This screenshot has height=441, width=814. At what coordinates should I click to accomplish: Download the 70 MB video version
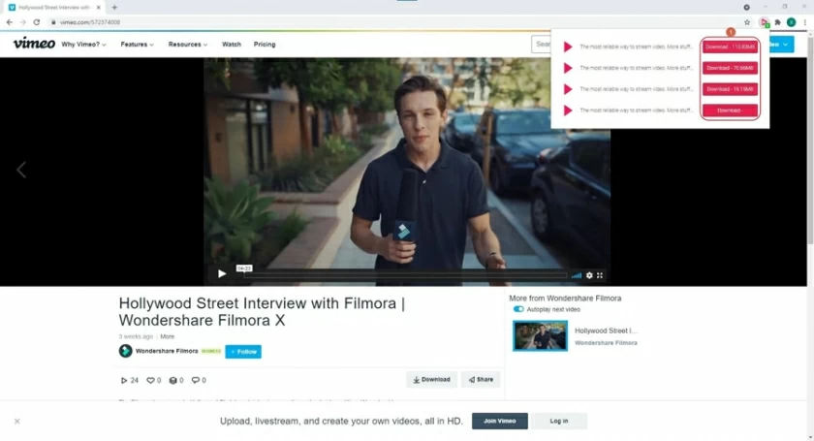point(730,68)
